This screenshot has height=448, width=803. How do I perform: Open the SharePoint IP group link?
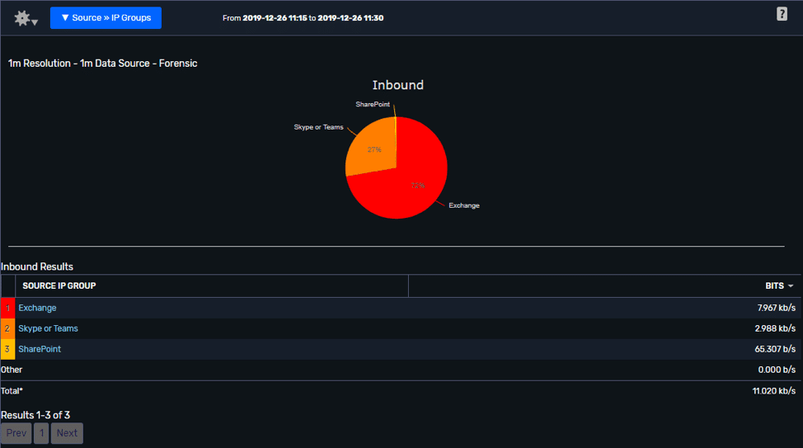(x=40, y=349)
